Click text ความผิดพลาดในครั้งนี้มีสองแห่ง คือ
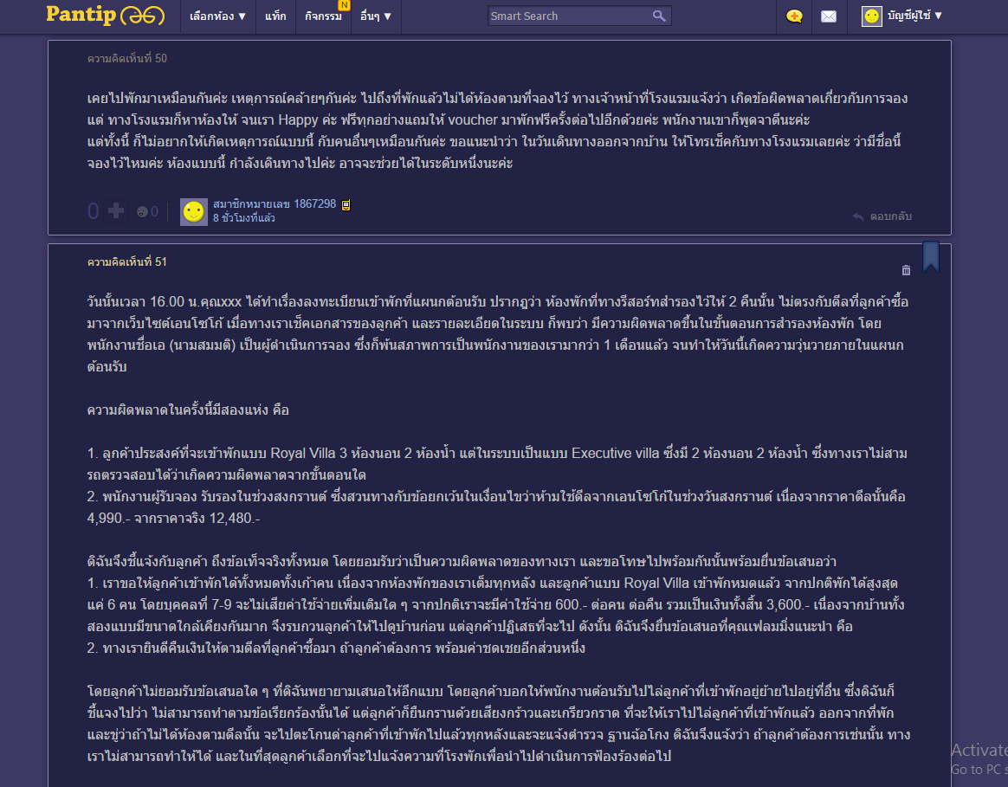This screenshot has height=787, width=1008. pos(188,410)
